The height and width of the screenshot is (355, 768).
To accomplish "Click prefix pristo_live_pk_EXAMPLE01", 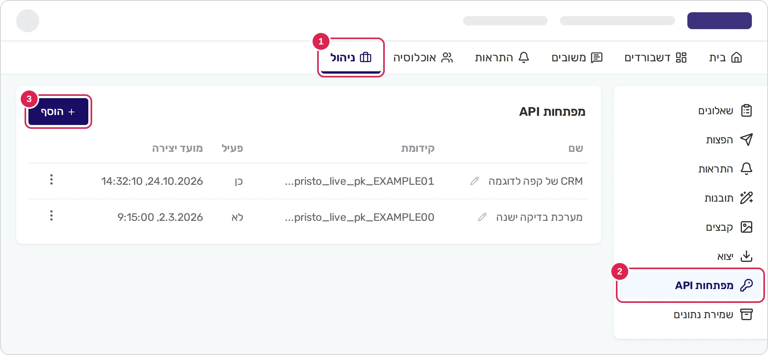I will click(x=359, y=181).
